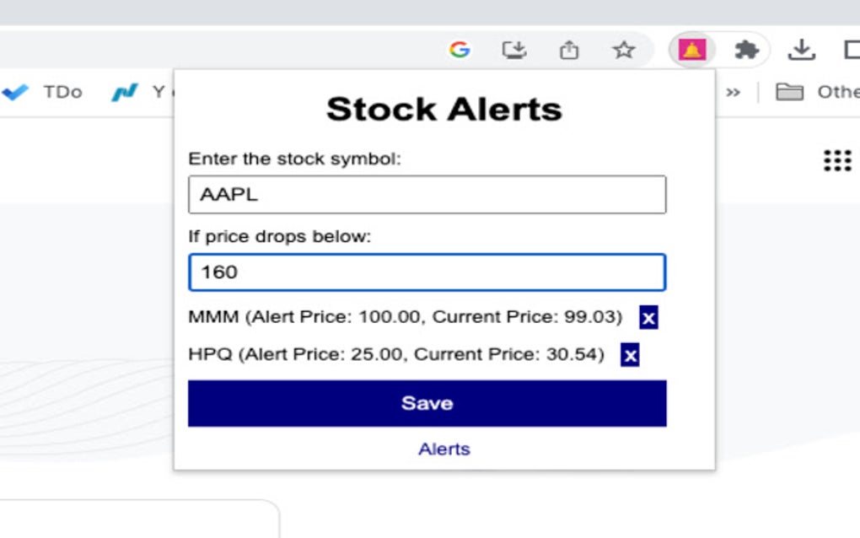Select the Y bookmark on the bookmarks bar
The width and height of the screenshot is (860, 538).
[143, 91]
